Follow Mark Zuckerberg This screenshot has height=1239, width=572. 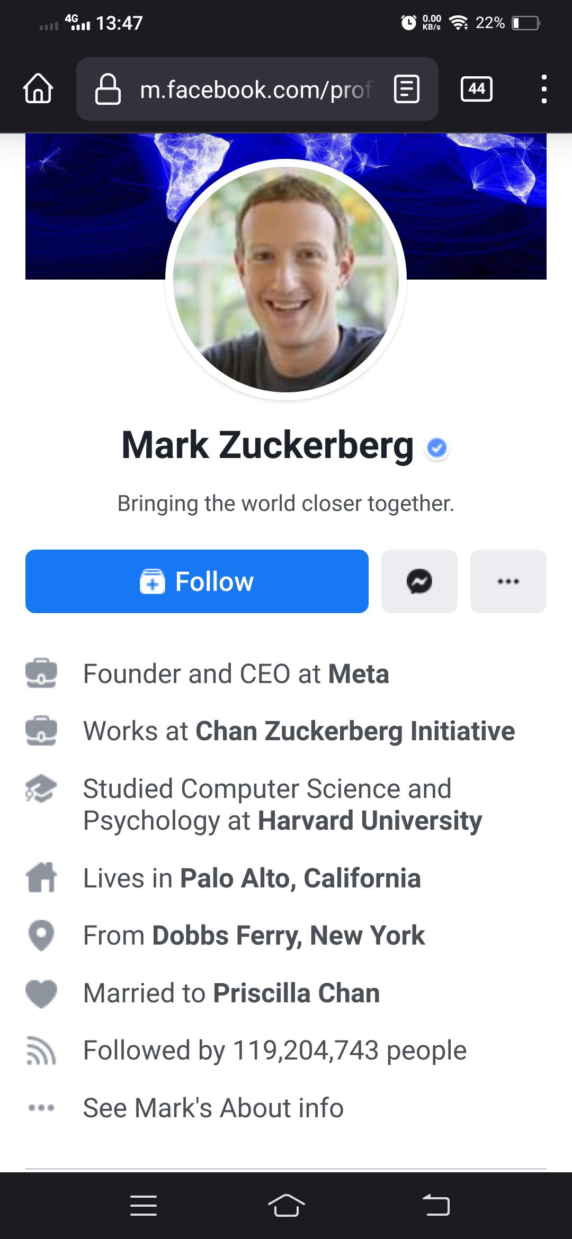(196, 581)
